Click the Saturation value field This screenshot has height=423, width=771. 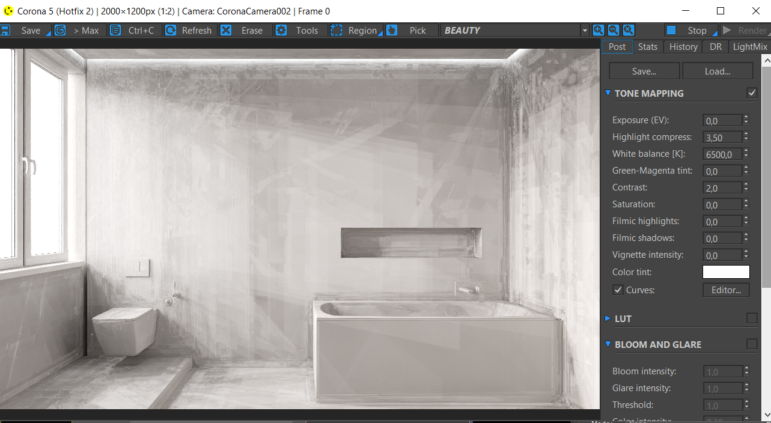722,205
